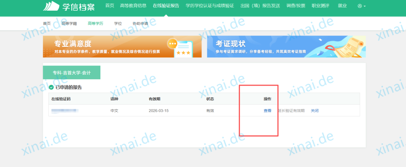Switch to 学位 sub-tab
406x167 pixels.
(118, 23)
